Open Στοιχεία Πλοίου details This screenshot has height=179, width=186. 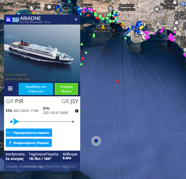click(x=66, y=89)
